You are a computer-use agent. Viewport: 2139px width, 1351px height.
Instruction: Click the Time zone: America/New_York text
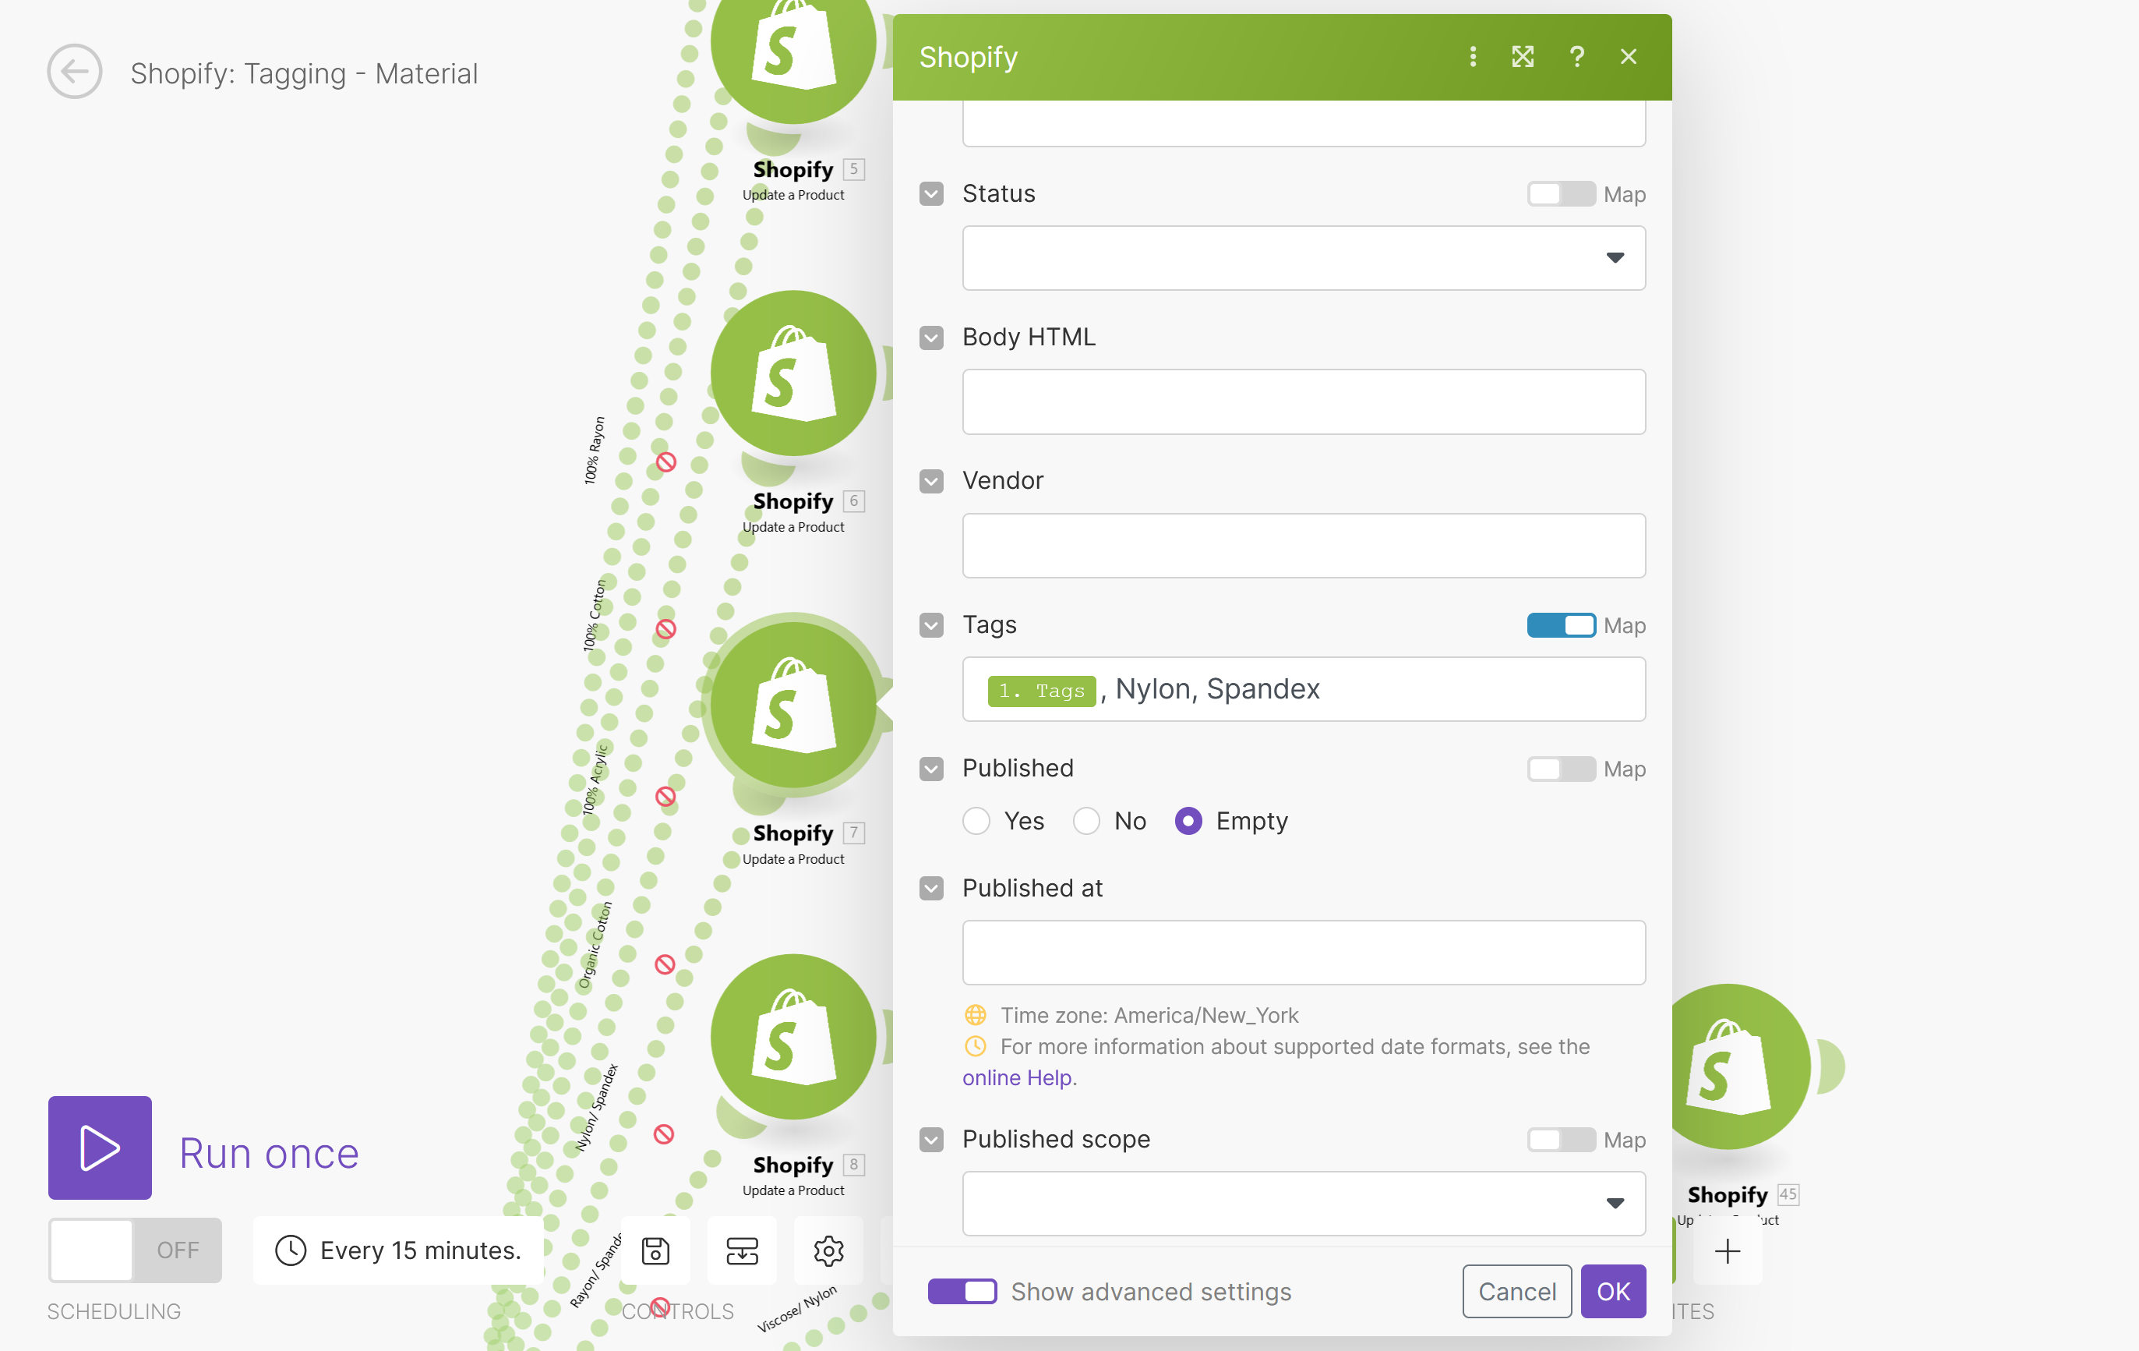pos(1149,1015)
